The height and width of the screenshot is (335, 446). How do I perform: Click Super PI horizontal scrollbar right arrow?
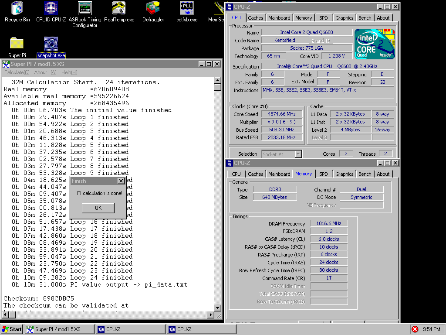(210, 315)
